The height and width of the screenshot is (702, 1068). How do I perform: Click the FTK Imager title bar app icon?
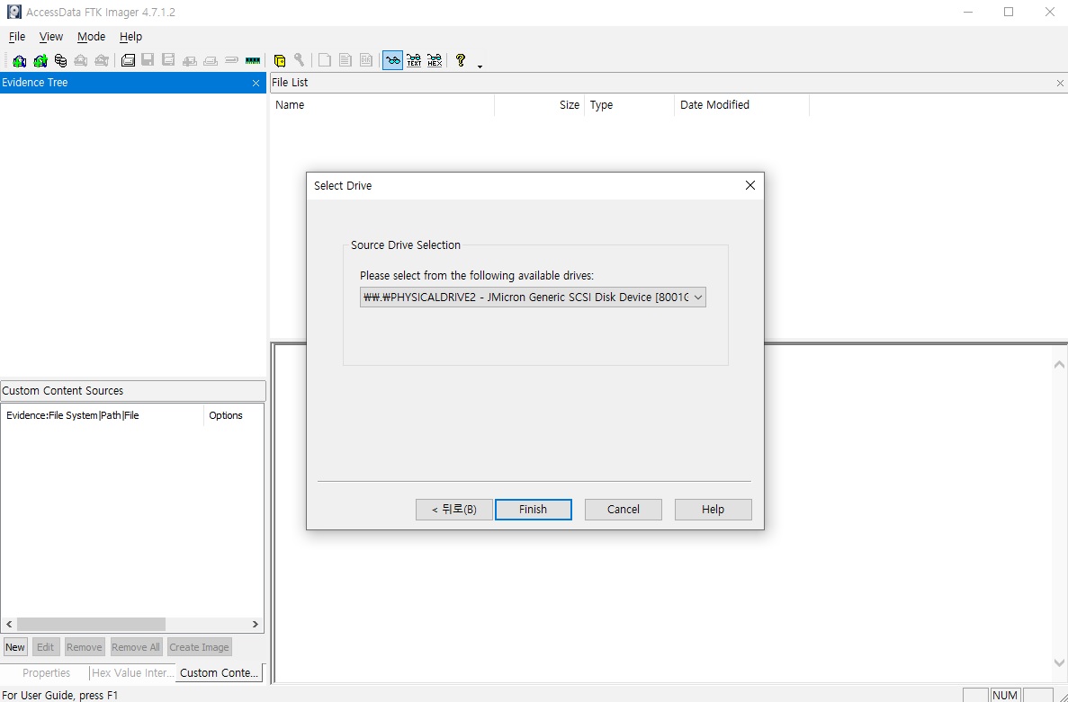pos(13,13)
